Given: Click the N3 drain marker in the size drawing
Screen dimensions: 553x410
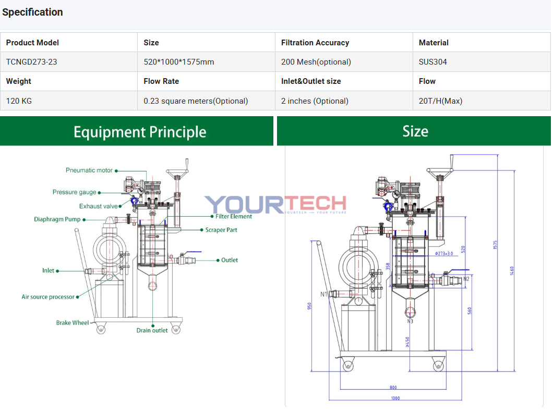Looking at the screenshot, I should (x=410, y=321).
